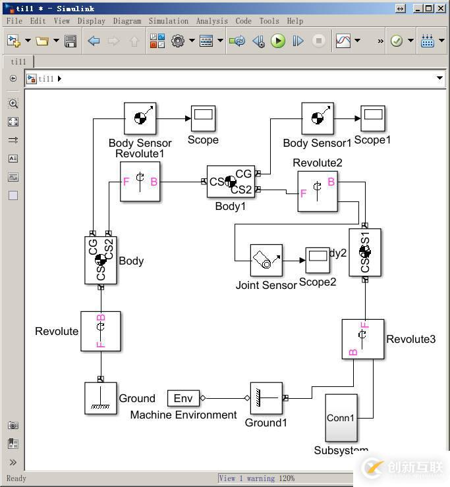This screenshot has height=487, width=450.
Task: Open the Simulation Data Inspector icon
Action: (343, 41)
